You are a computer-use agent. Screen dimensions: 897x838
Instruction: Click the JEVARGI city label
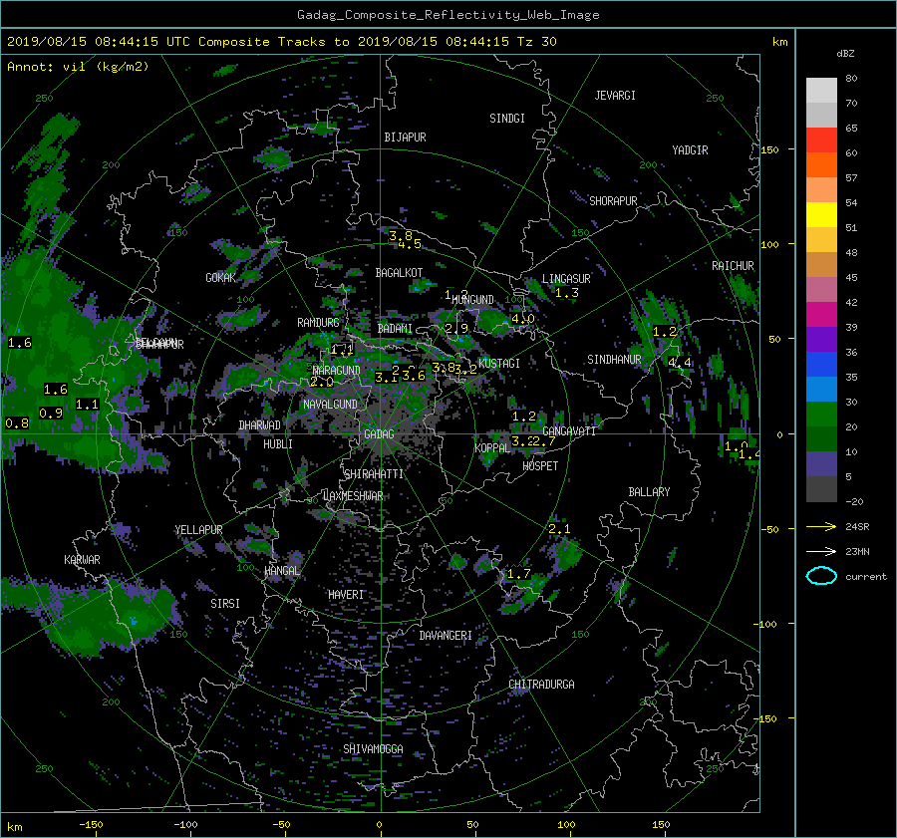(615, 96)
